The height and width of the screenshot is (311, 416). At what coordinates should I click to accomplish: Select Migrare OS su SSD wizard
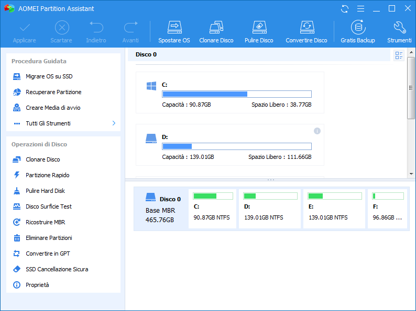[49, 76]
